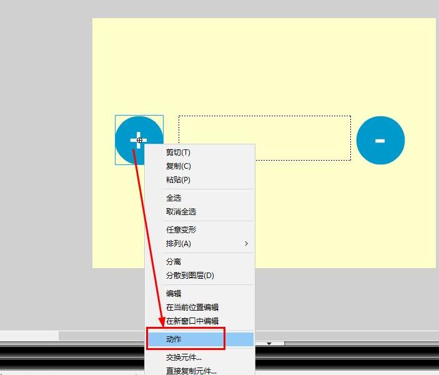Viewport: 439px width, 375px height.
Task: Select 任意变形 from the menu
Action: [200, 230]
